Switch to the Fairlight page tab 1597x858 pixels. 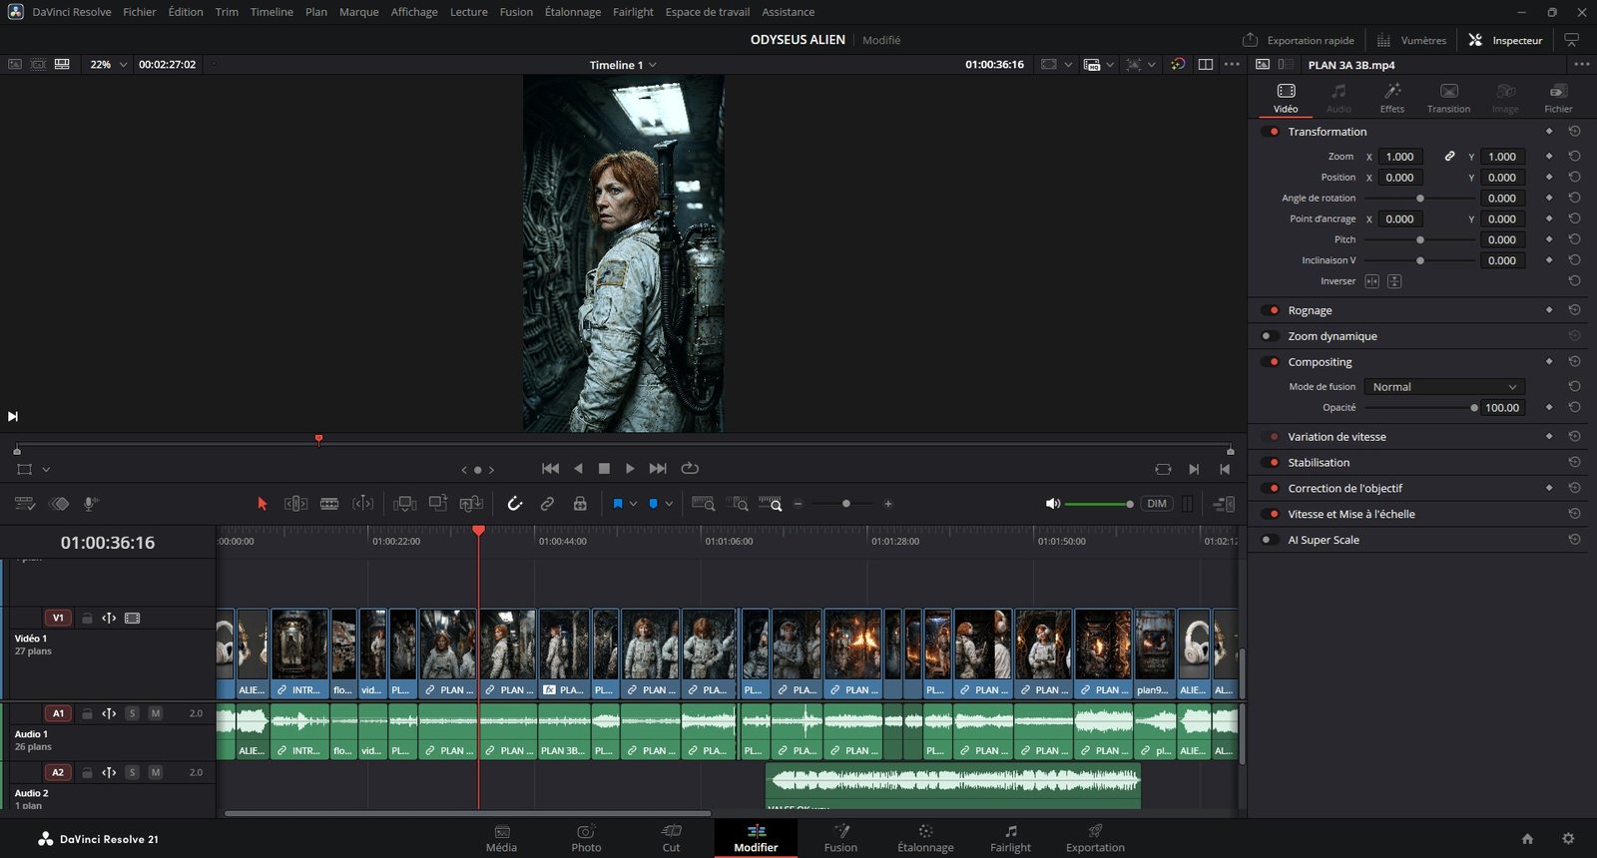1010,838
